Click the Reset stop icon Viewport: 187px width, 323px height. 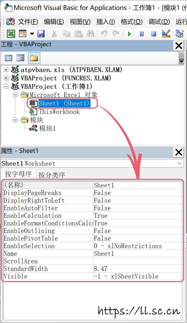point(154,34)
